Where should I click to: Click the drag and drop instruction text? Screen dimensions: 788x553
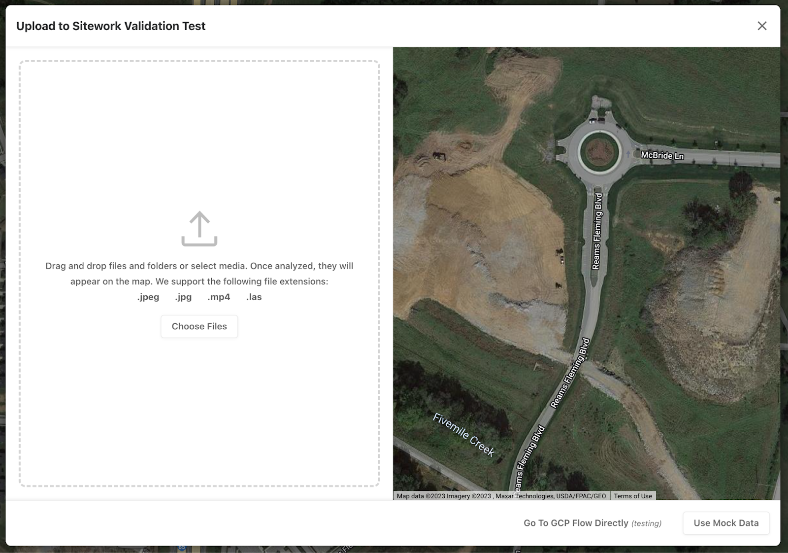click(199, 274)
